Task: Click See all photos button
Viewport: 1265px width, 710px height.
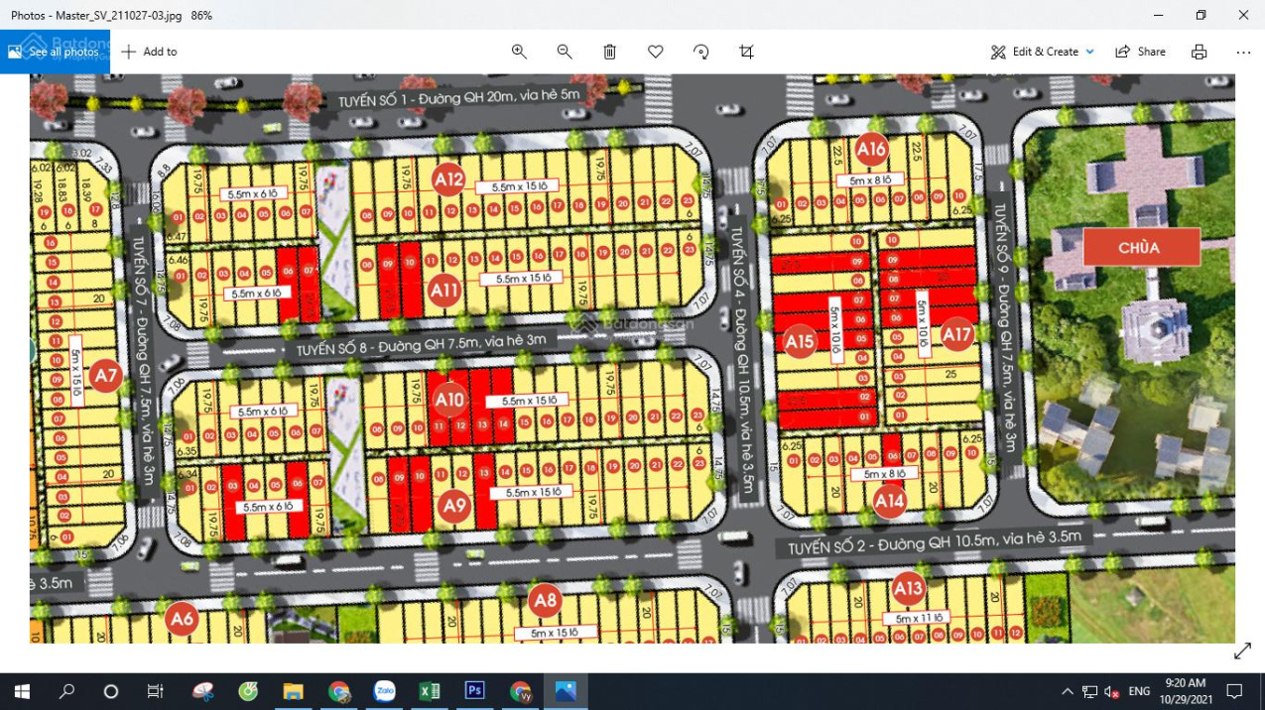Action: tap(56, 52)
